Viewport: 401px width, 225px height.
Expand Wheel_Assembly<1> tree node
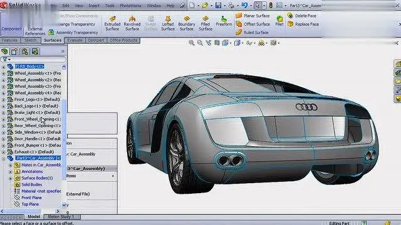coord(3,74)
